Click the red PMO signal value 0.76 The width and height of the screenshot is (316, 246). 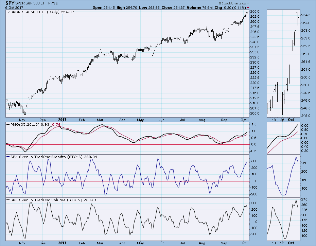(x=56, y=124)
